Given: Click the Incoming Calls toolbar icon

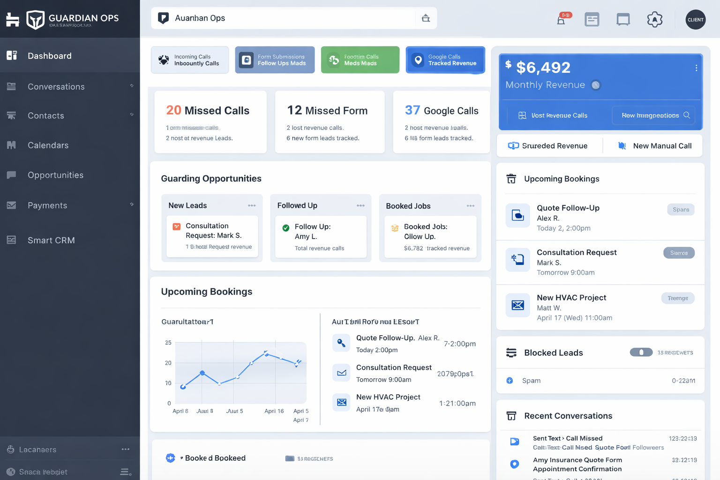Looking at the screenshot, I should (x=164, y=60).
